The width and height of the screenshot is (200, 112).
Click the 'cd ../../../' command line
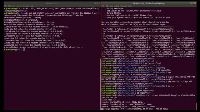tap(174, 86)
